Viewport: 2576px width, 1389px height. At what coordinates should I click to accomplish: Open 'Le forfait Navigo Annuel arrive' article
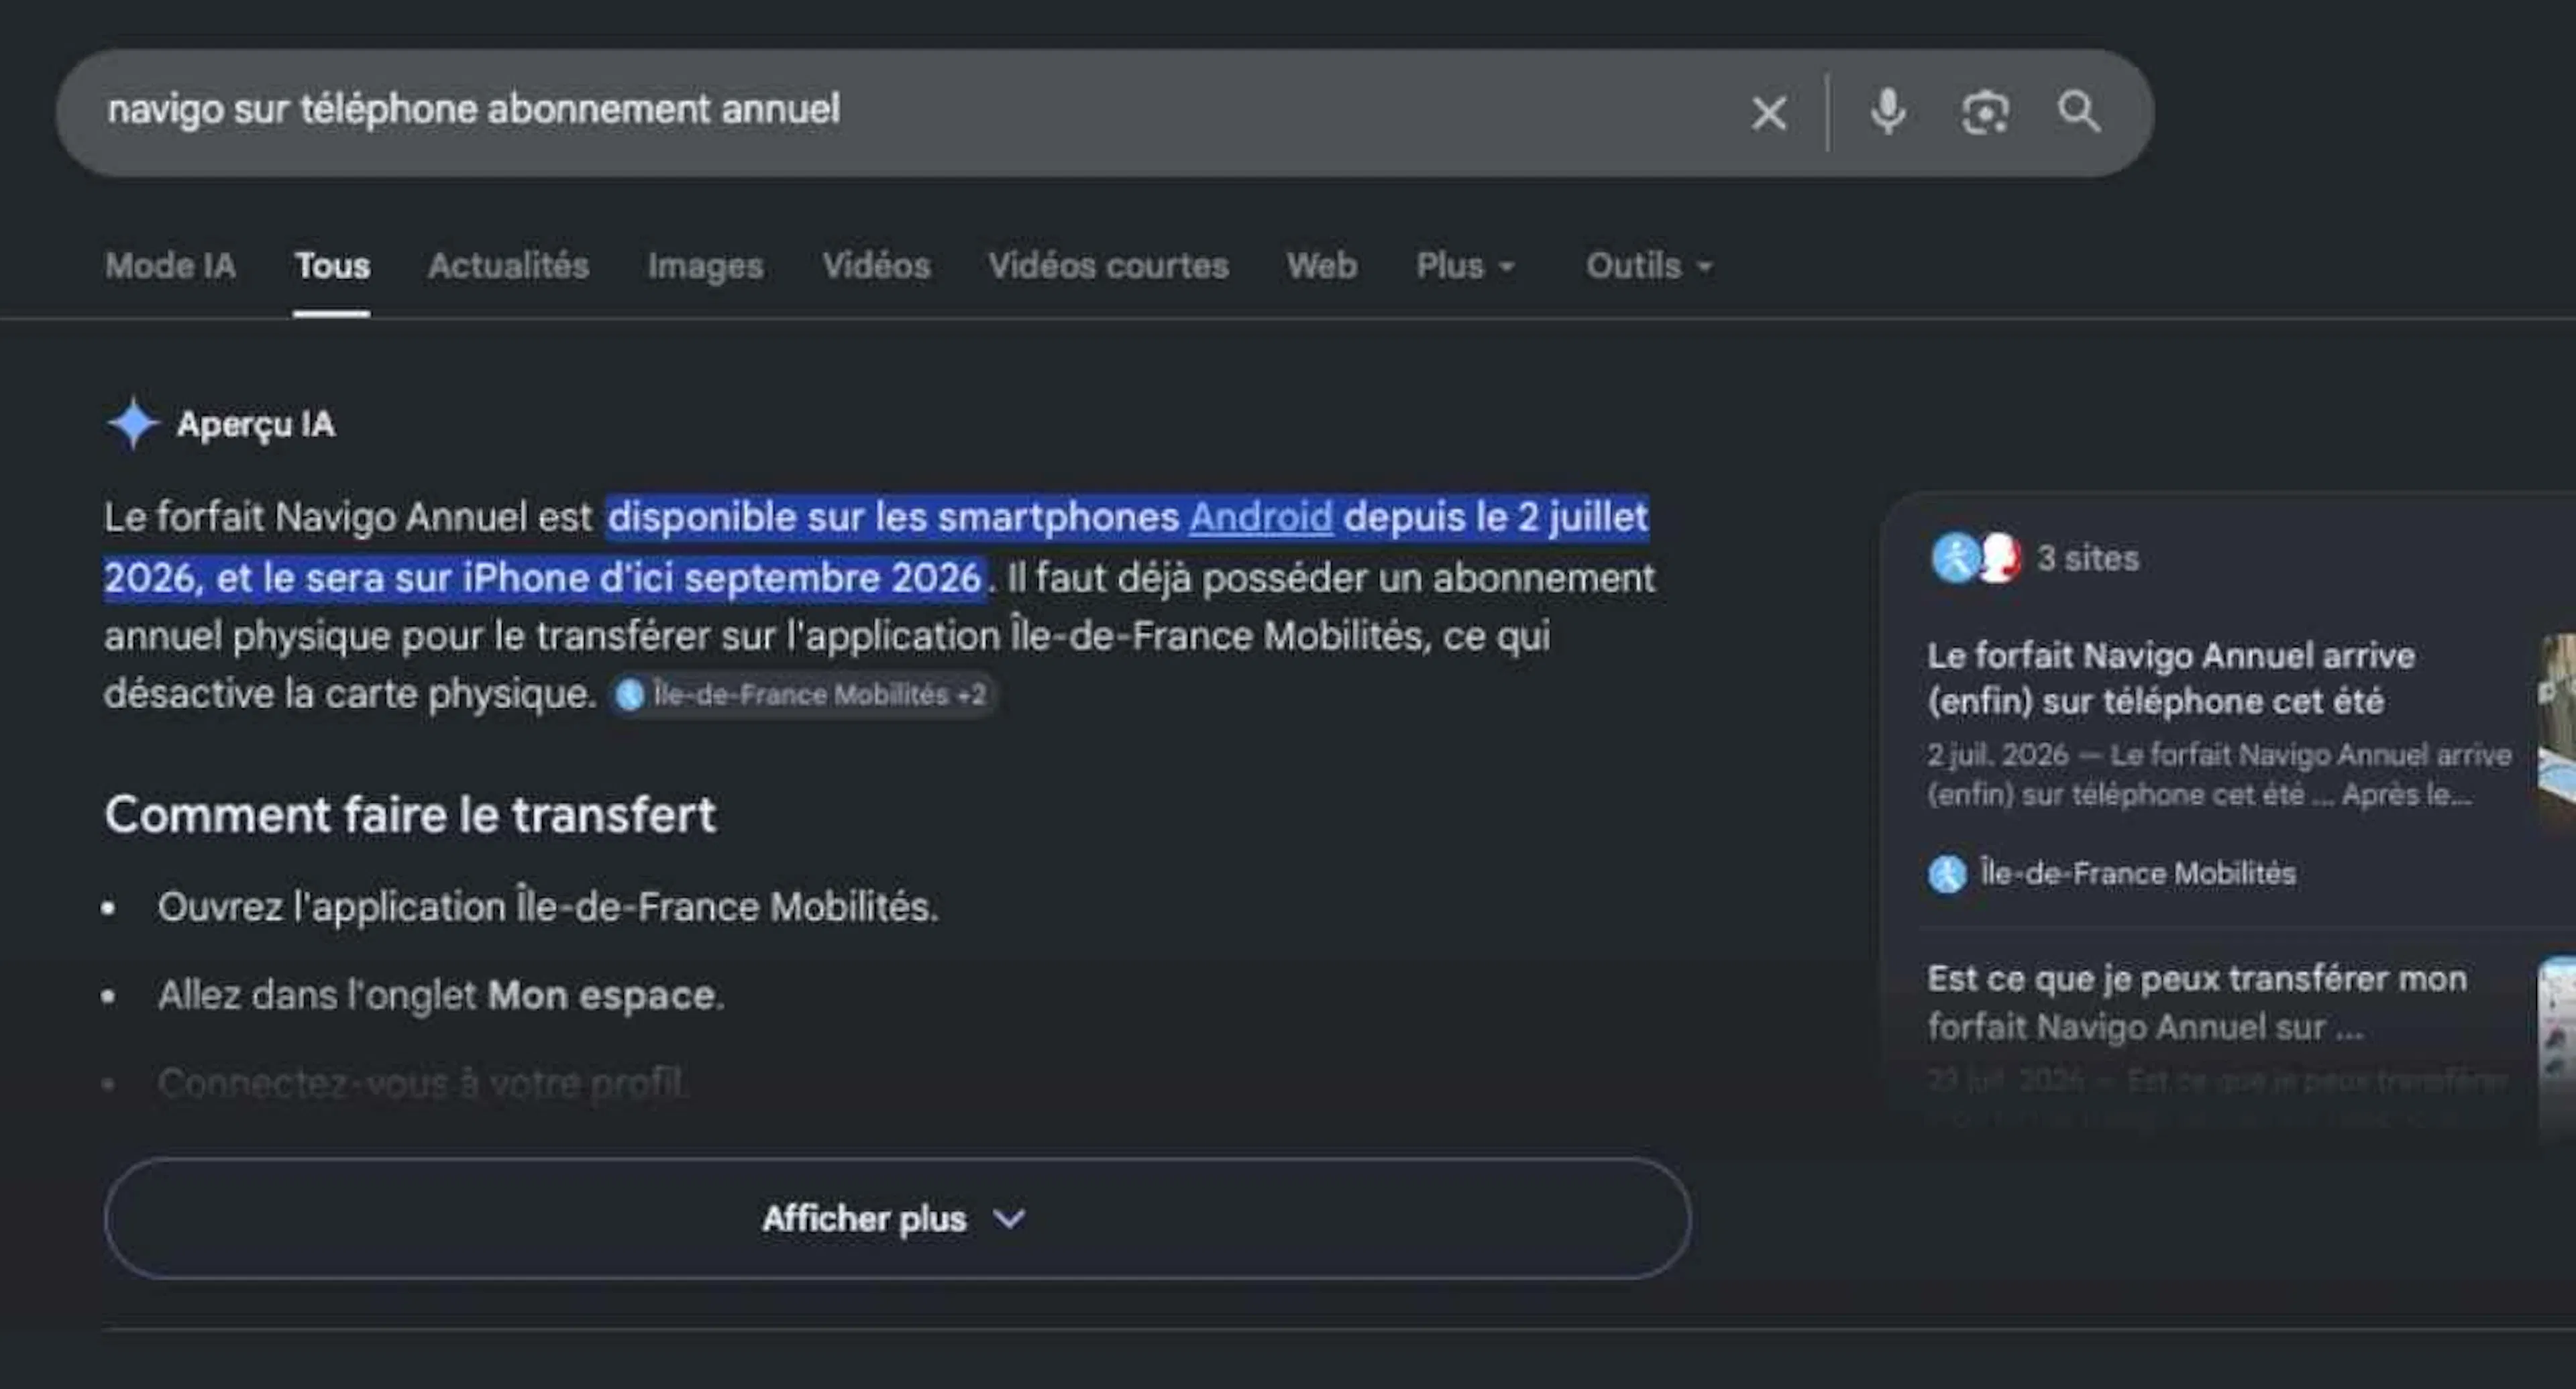click(x=2170, y=679)
